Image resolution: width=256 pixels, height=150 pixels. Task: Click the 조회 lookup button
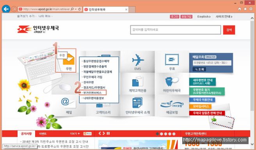coord(199,69)
